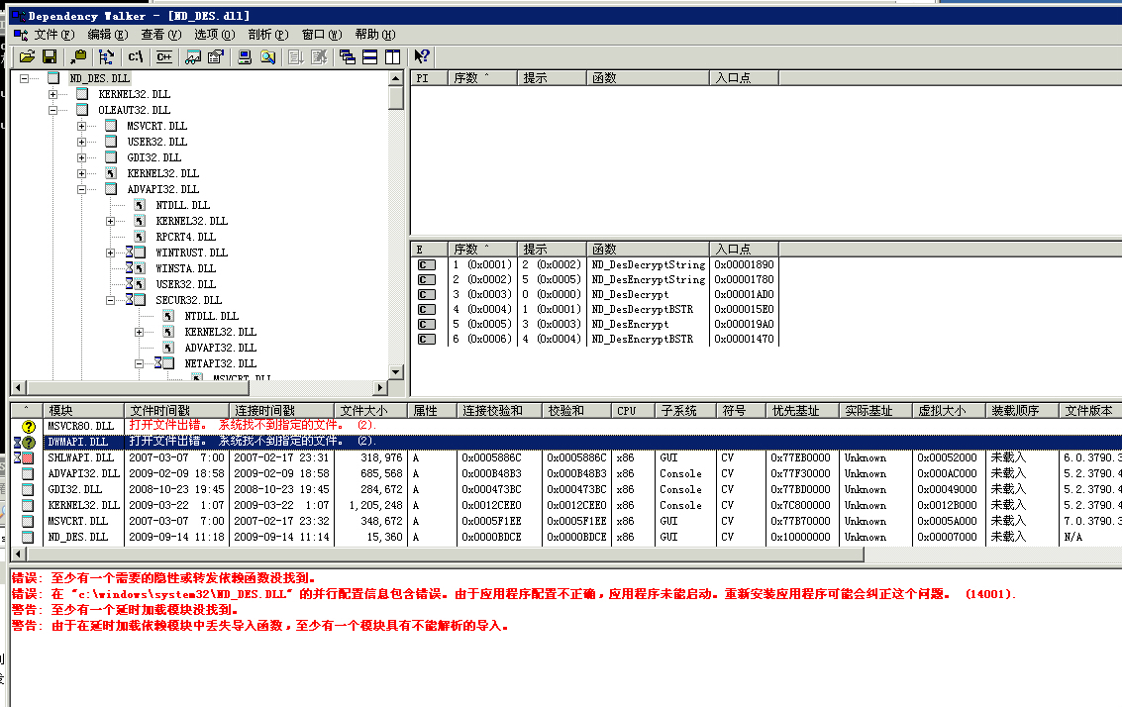Open the module Properties toolbar icon
The height and width of the screenshot is (707, 1122).
[215, 57]
